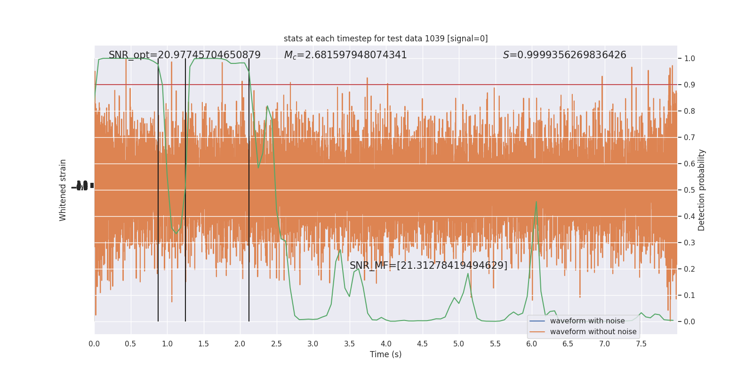The image size is (753, 376).
Task: Click the black vertical marker near 0.9 seconds
Action: coord(158,190)
